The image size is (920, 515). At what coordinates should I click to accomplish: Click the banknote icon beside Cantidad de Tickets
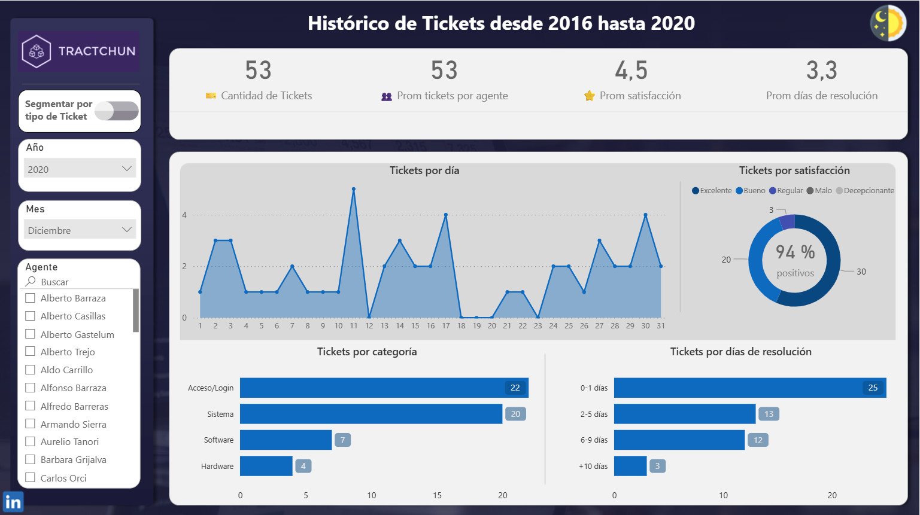pyautogui.click(x=210, y=95)
